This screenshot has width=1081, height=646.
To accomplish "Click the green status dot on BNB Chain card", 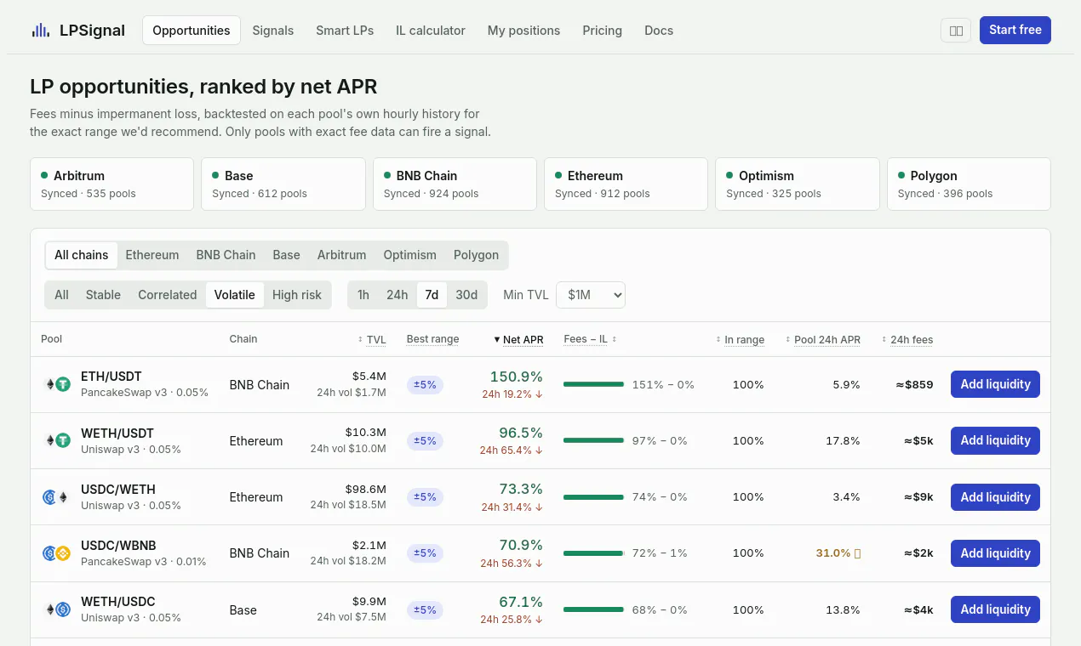I will pos(387,175).
